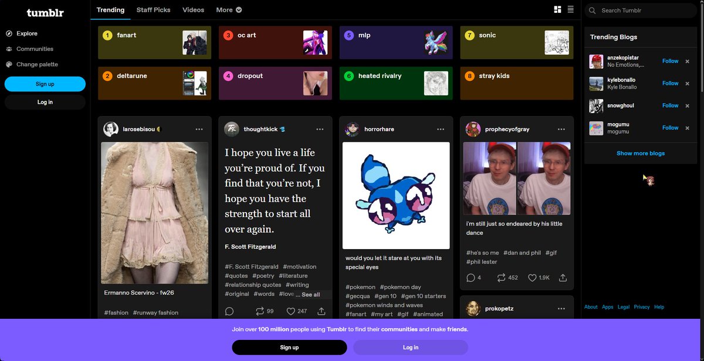Follow kylebonallo blog
The image size is (704, 361).
pyautogui.click(x=670, y=83)
